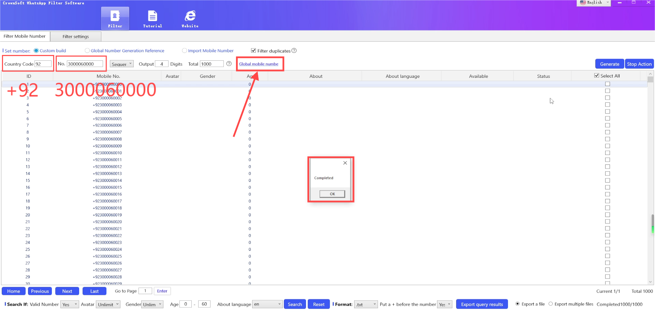Click the help icon beside Filter duplicates
Screen dimensions: 655x317
point(294,51)
